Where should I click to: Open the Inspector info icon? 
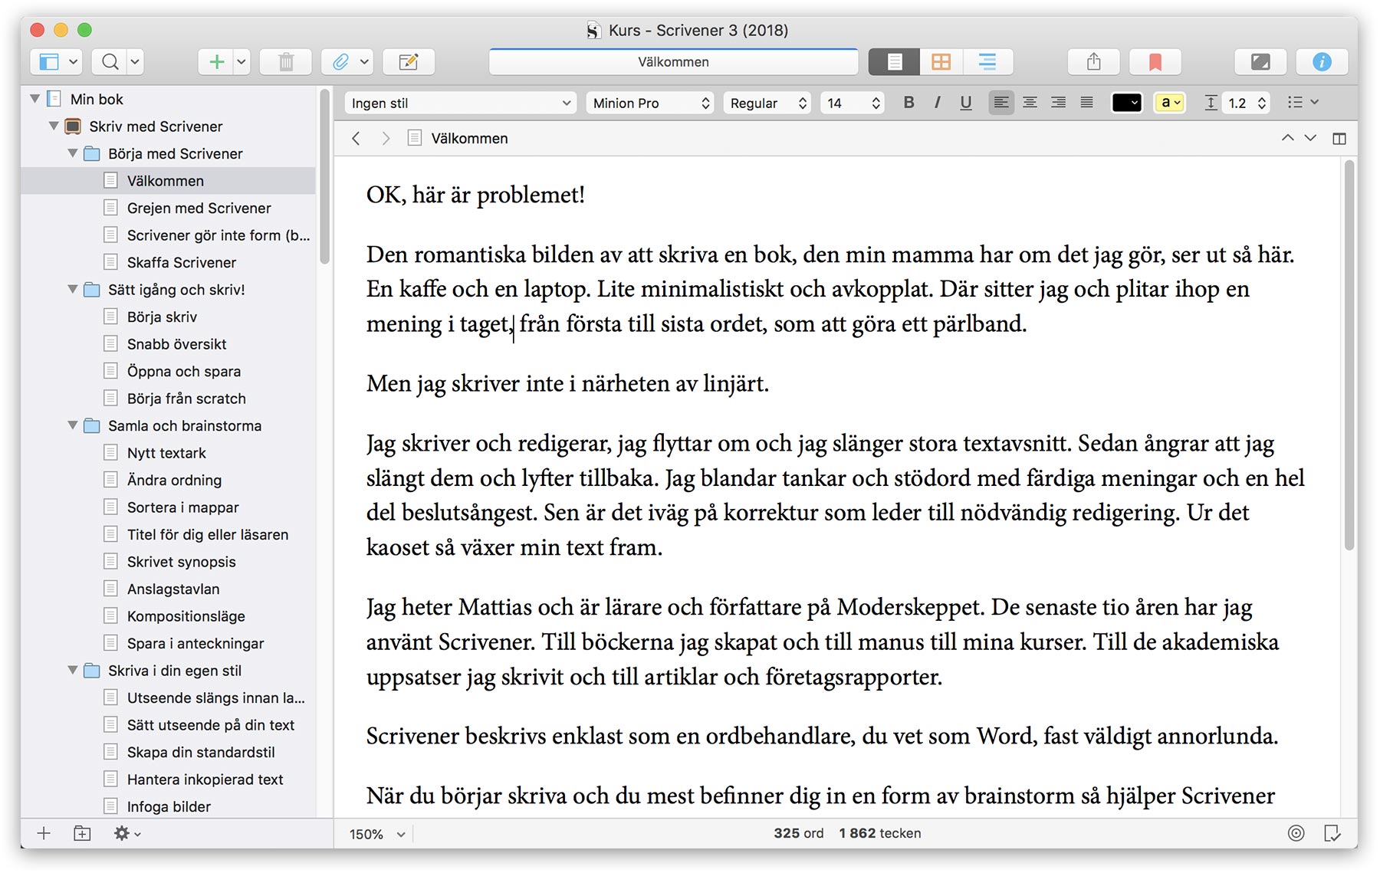(x=1322, y=62)
